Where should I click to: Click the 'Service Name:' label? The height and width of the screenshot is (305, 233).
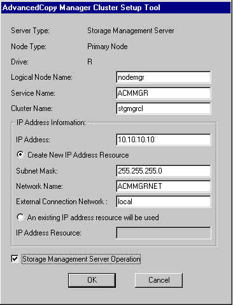[33, 93]
